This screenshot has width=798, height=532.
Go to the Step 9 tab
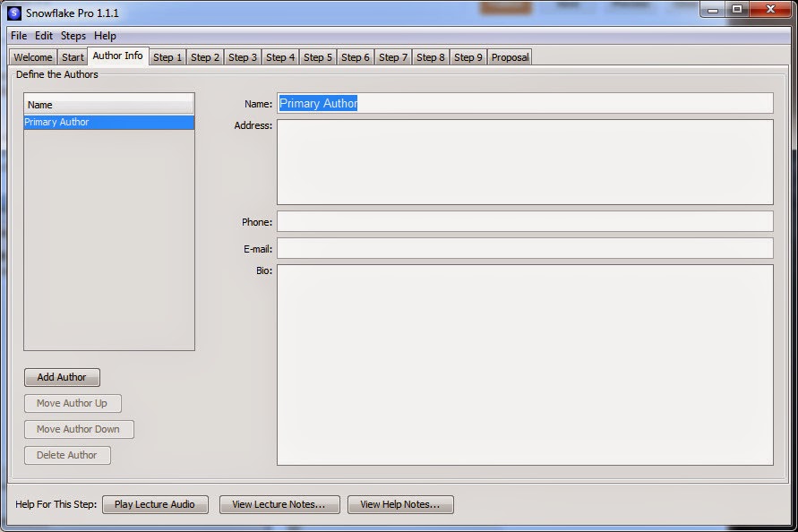(x=468, y=57)
